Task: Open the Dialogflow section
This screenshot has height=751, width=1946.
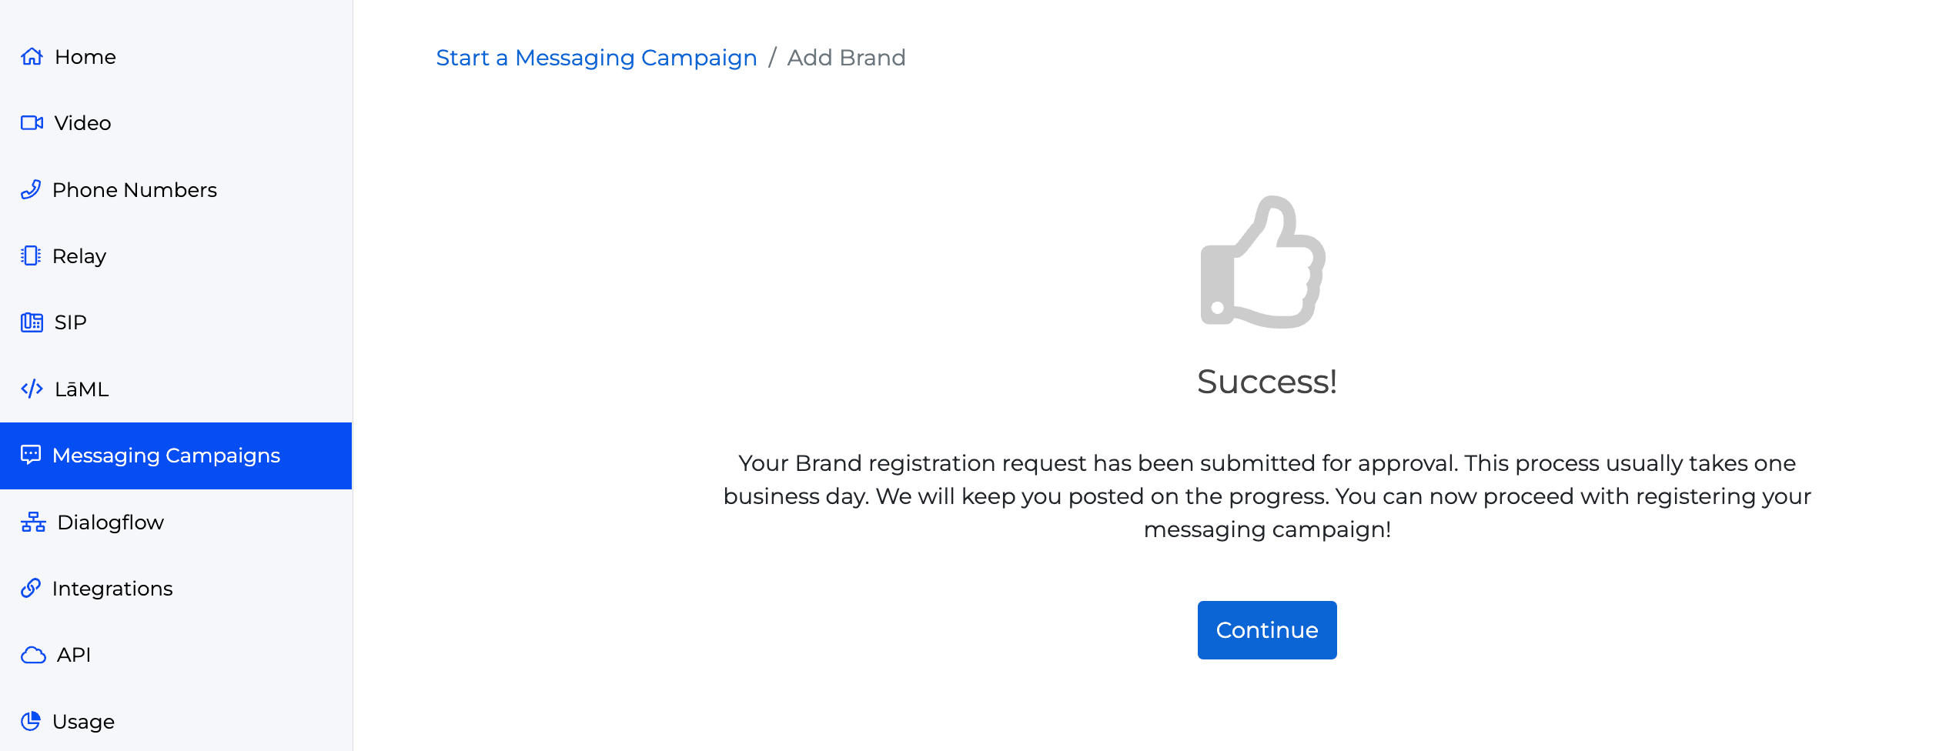Action: tap(111, 522)
